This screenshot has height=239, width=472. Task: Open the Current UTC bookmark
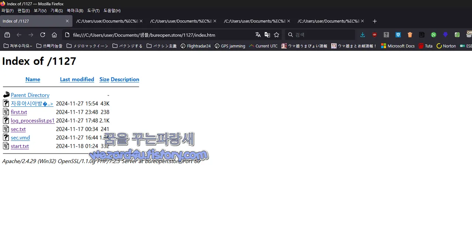point(263,46)
